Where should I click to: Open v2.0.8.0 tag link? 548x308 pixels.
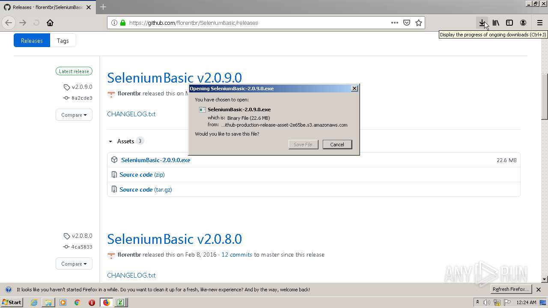78,236
